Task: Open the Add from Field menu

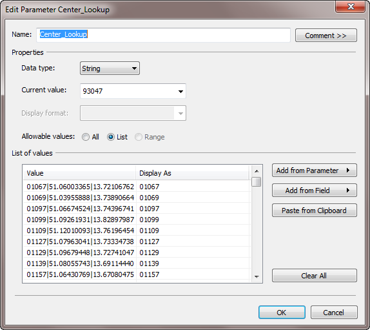Action: [x=315, y=191]
